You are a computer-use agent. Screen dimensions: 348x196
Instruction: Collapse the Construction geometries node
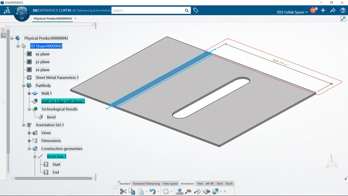coord(29,149)
